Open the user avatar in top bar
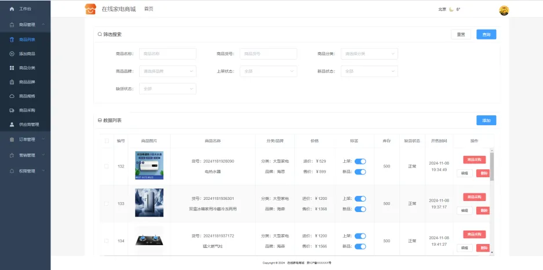 (504, 10)
